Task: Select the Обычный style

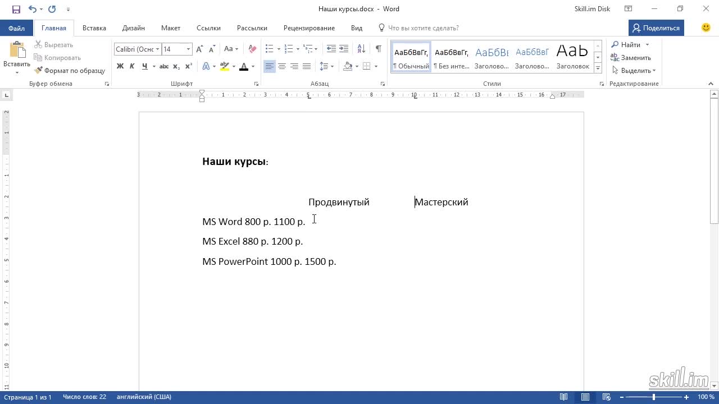Action: point(411,56)
